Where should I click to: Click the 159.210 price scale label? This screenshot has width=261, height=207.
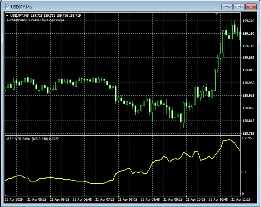pyautogui.click(x=249, y=21)
